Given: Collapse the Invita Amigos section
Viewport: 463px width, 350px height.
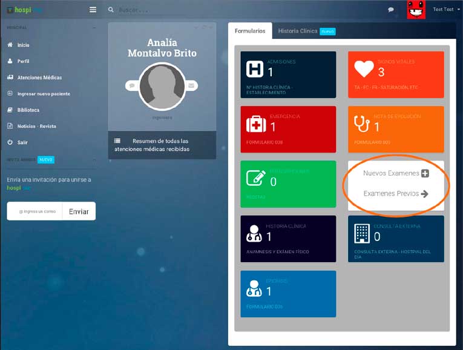Looking at the screenshot, I should click(x=94, y=160).
